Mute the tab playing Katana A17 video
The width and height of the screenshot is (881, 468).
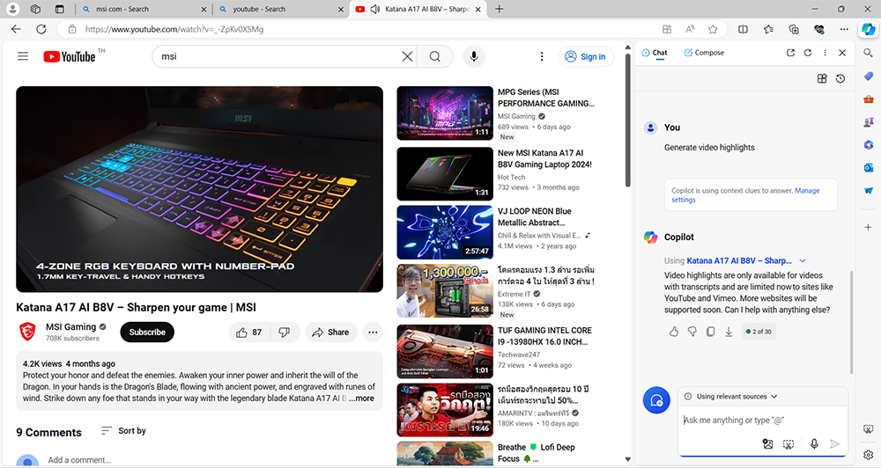[375, 9]
